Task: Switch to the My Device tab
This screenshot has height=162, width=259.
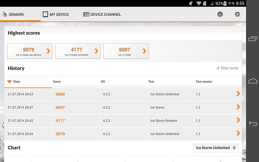Action: coord(55,15)
